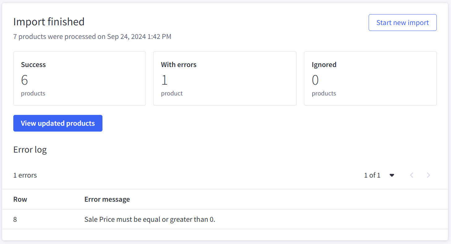The height and width of the screenshot is (244, 451).
Task: Select the Sale Price error message text
Action: tap(150, 220)
